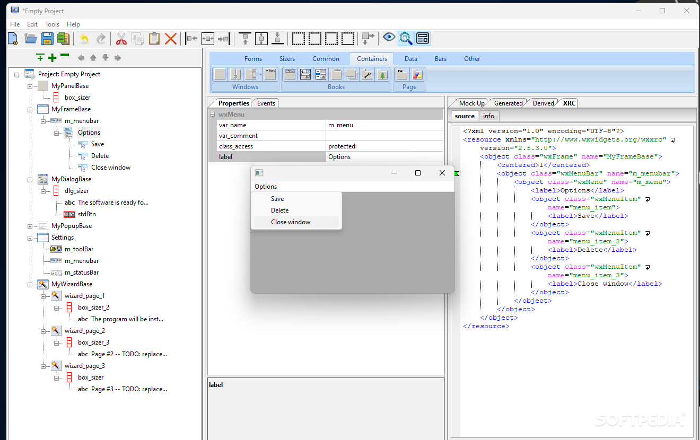700x440 pixels.
Task: Select m_statusBar under Settings
Action: (82, 272)
